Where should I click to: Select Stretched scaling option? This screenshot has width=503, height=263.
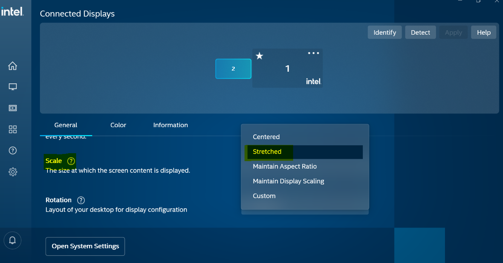point(267,152)
